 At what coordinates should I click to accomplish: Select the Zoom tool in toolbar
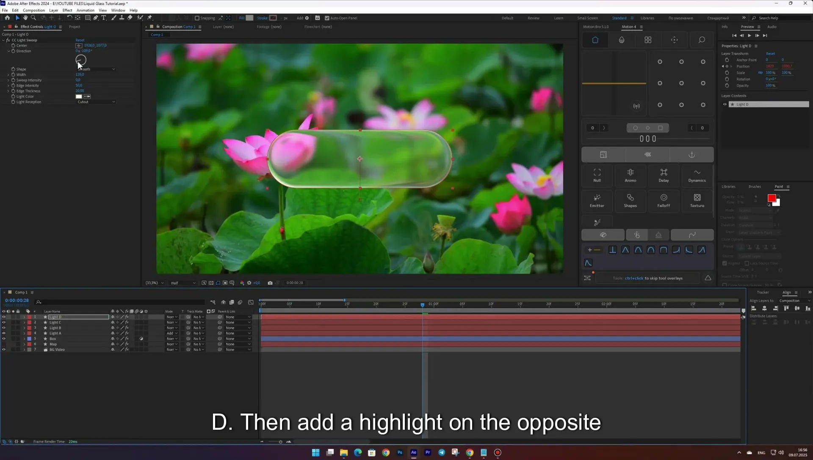pyautogui.click(x=33, y=18)
